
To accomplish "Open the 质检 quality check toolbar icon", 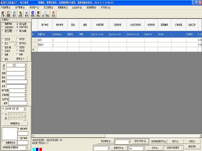I will point(38,14).
